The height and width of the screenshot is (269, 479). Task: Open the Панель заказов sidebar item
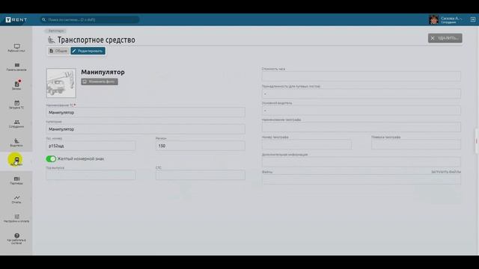tap(16, 67)
